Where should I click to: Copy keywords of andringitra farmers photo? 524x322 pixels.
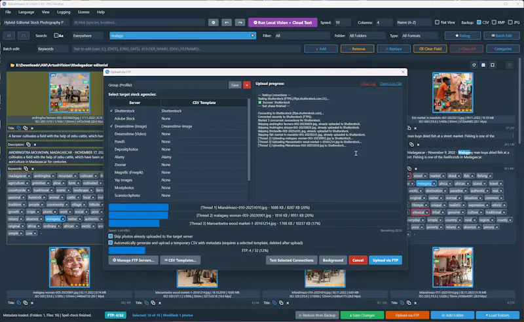pyautogui.click(x=26, y=168)
